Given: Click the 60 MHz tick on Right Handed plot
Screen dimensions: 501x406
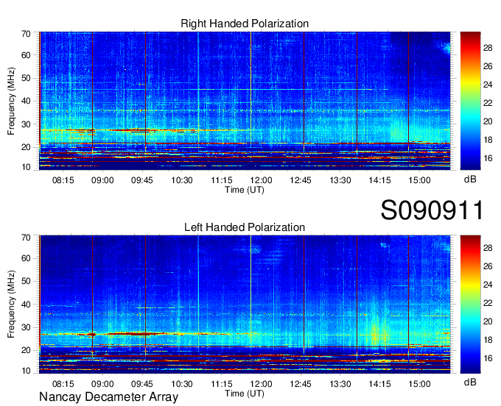Looking at the screenshot, I should pos(26,55).
